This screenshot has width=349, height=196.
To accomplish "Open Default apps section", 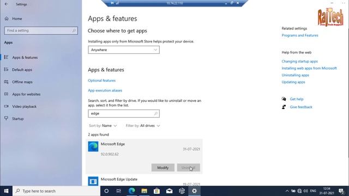I will (x=22, y=70).
